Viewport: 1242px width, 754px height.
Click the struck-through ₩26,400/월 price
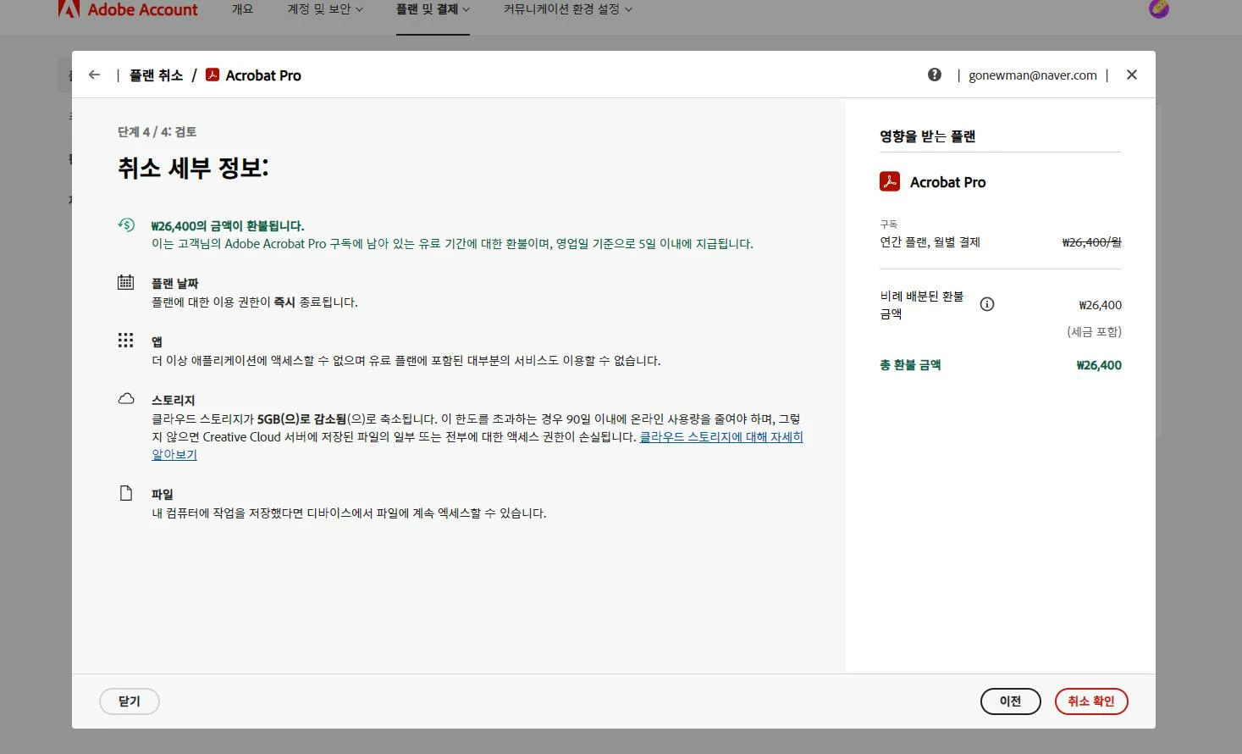pyautogui.click(x=1092, y=242)
